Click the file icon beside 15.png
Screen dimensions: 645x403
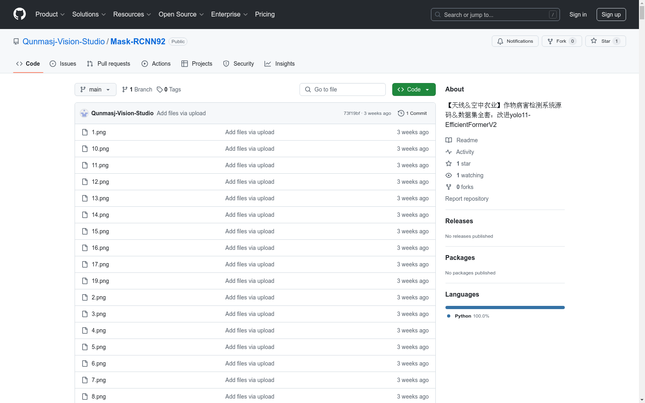(85, 231)
